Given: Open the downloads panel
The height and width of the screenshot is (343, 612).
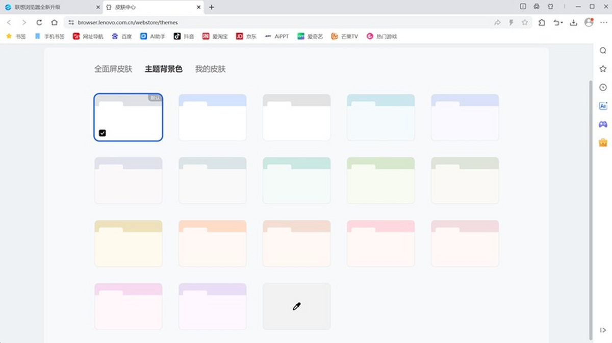Looking at the screenshot, I should coord(573,22).
